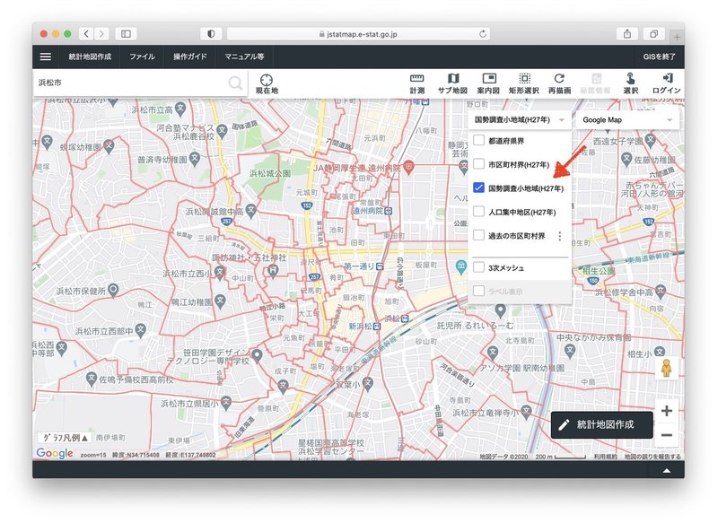Toggle the Safari sidebar icon
The image size is (718, 523).
coord(126,34)
